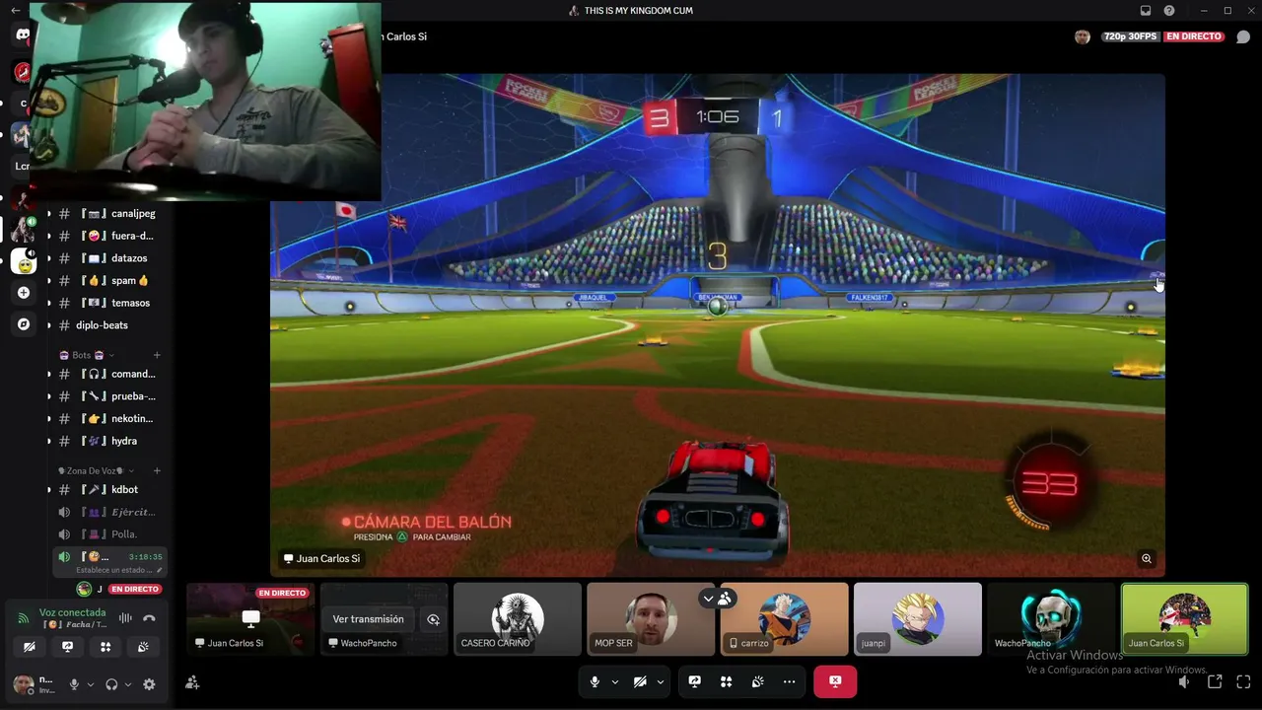Open microphone options arrow in user panel
The image size is (1262, 710).
pyautogui.click(x=91, y=684)
